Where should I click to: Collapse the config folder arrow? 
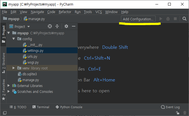14,39
